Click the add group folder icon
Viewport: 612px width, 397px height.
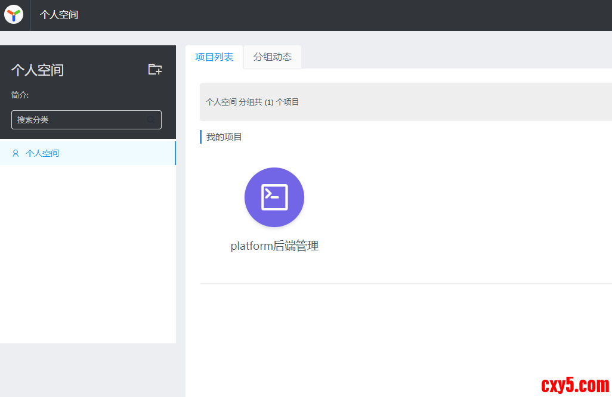pos(155,69)
